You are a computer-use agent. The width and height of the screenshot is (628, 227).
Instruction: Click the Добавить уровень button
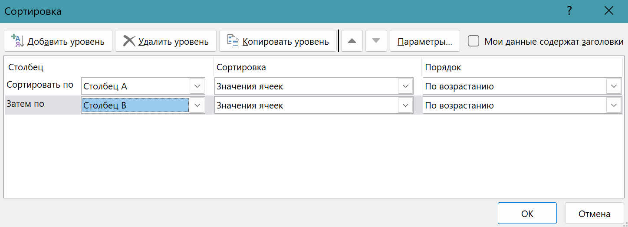[x=58, y=41]
